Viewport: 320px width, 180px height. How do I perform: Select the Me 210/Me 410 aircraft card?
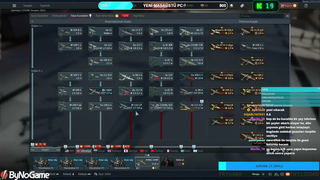point(161,106)
